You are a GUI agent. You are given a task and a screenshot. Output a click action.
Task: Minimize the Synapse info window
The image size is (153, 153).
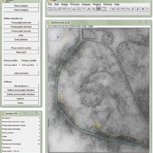[x=25, y=113]
